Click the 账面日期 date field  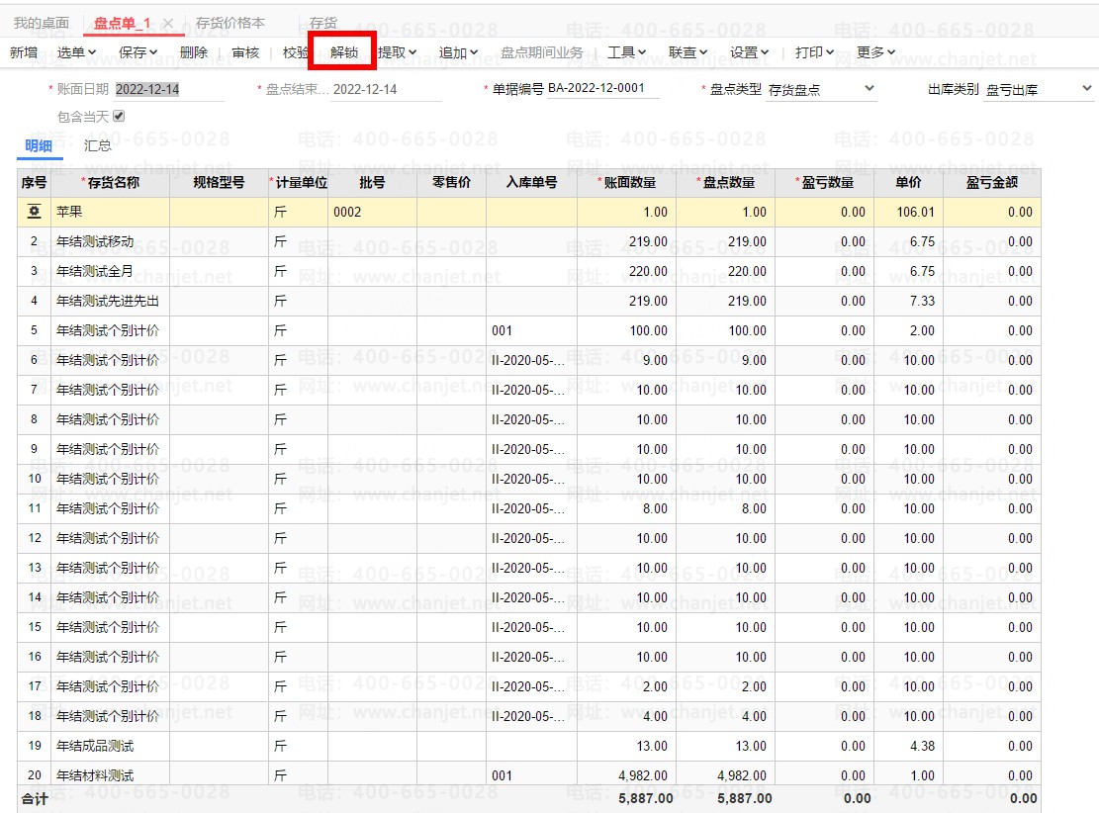coord(168,89)
